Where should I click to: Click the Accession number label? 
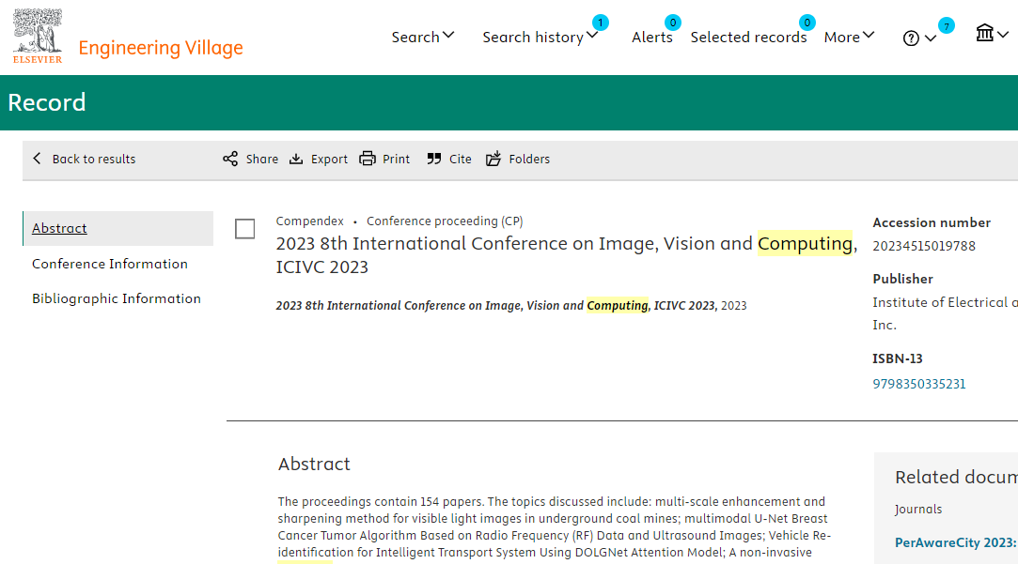point(932,222)
